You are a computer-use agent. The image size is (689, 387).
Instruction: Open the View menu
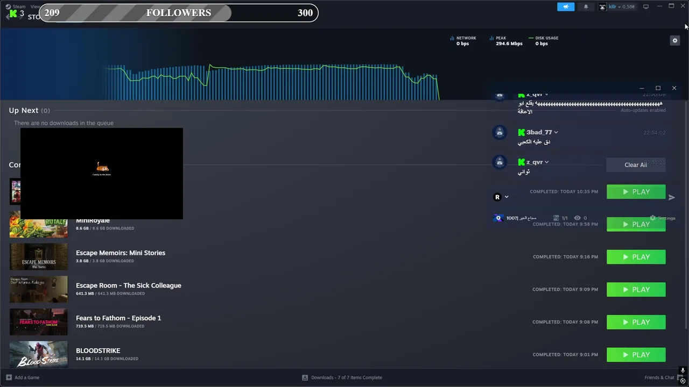(35, 6)
